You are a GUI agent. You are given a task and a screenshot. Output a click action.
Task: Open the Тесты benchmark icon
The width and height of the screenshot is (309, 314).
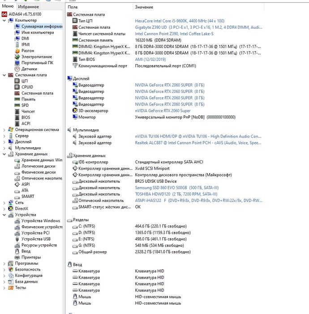click(11, 288)
